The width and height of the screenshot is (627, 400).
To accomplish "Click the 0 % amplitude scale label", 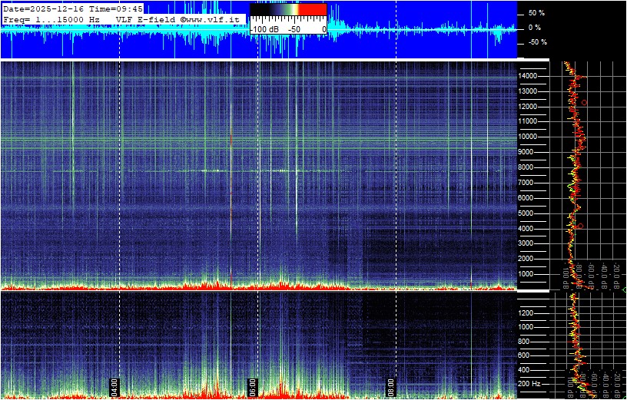I will (x=536, y=28).
